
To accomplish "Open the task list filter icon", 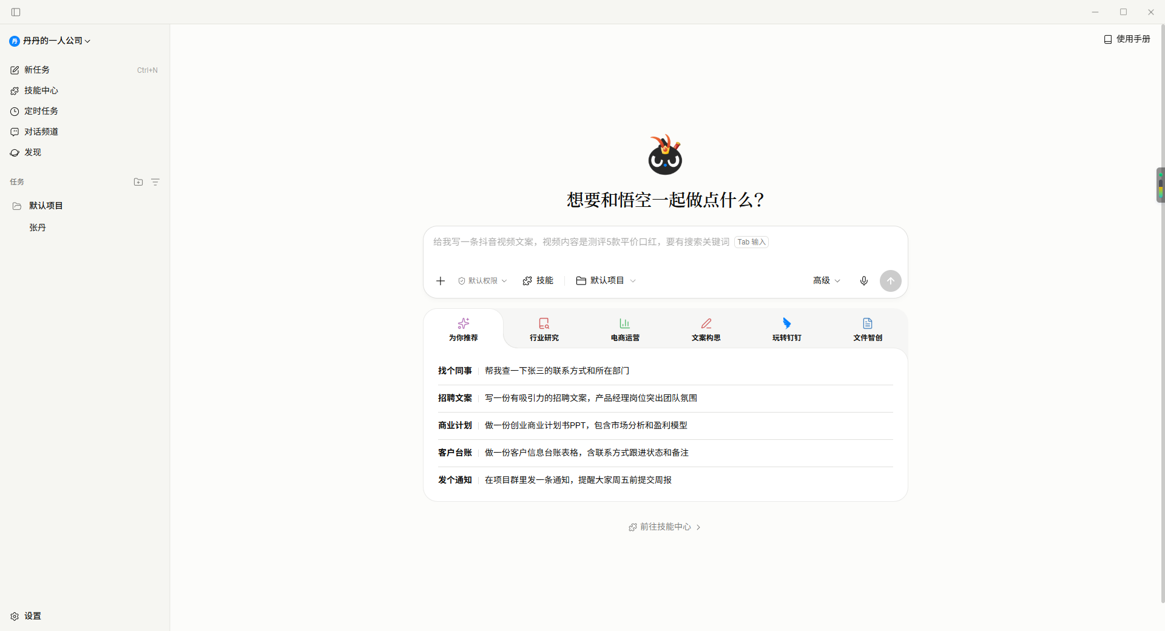I will (155, 182).
